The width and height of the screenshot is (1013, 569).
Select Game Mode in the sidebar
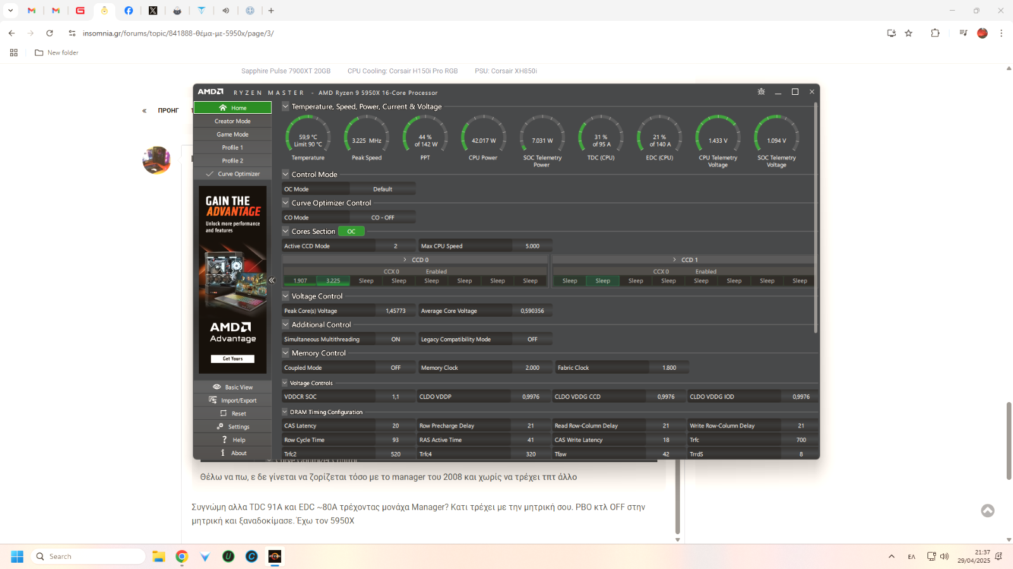232,134
